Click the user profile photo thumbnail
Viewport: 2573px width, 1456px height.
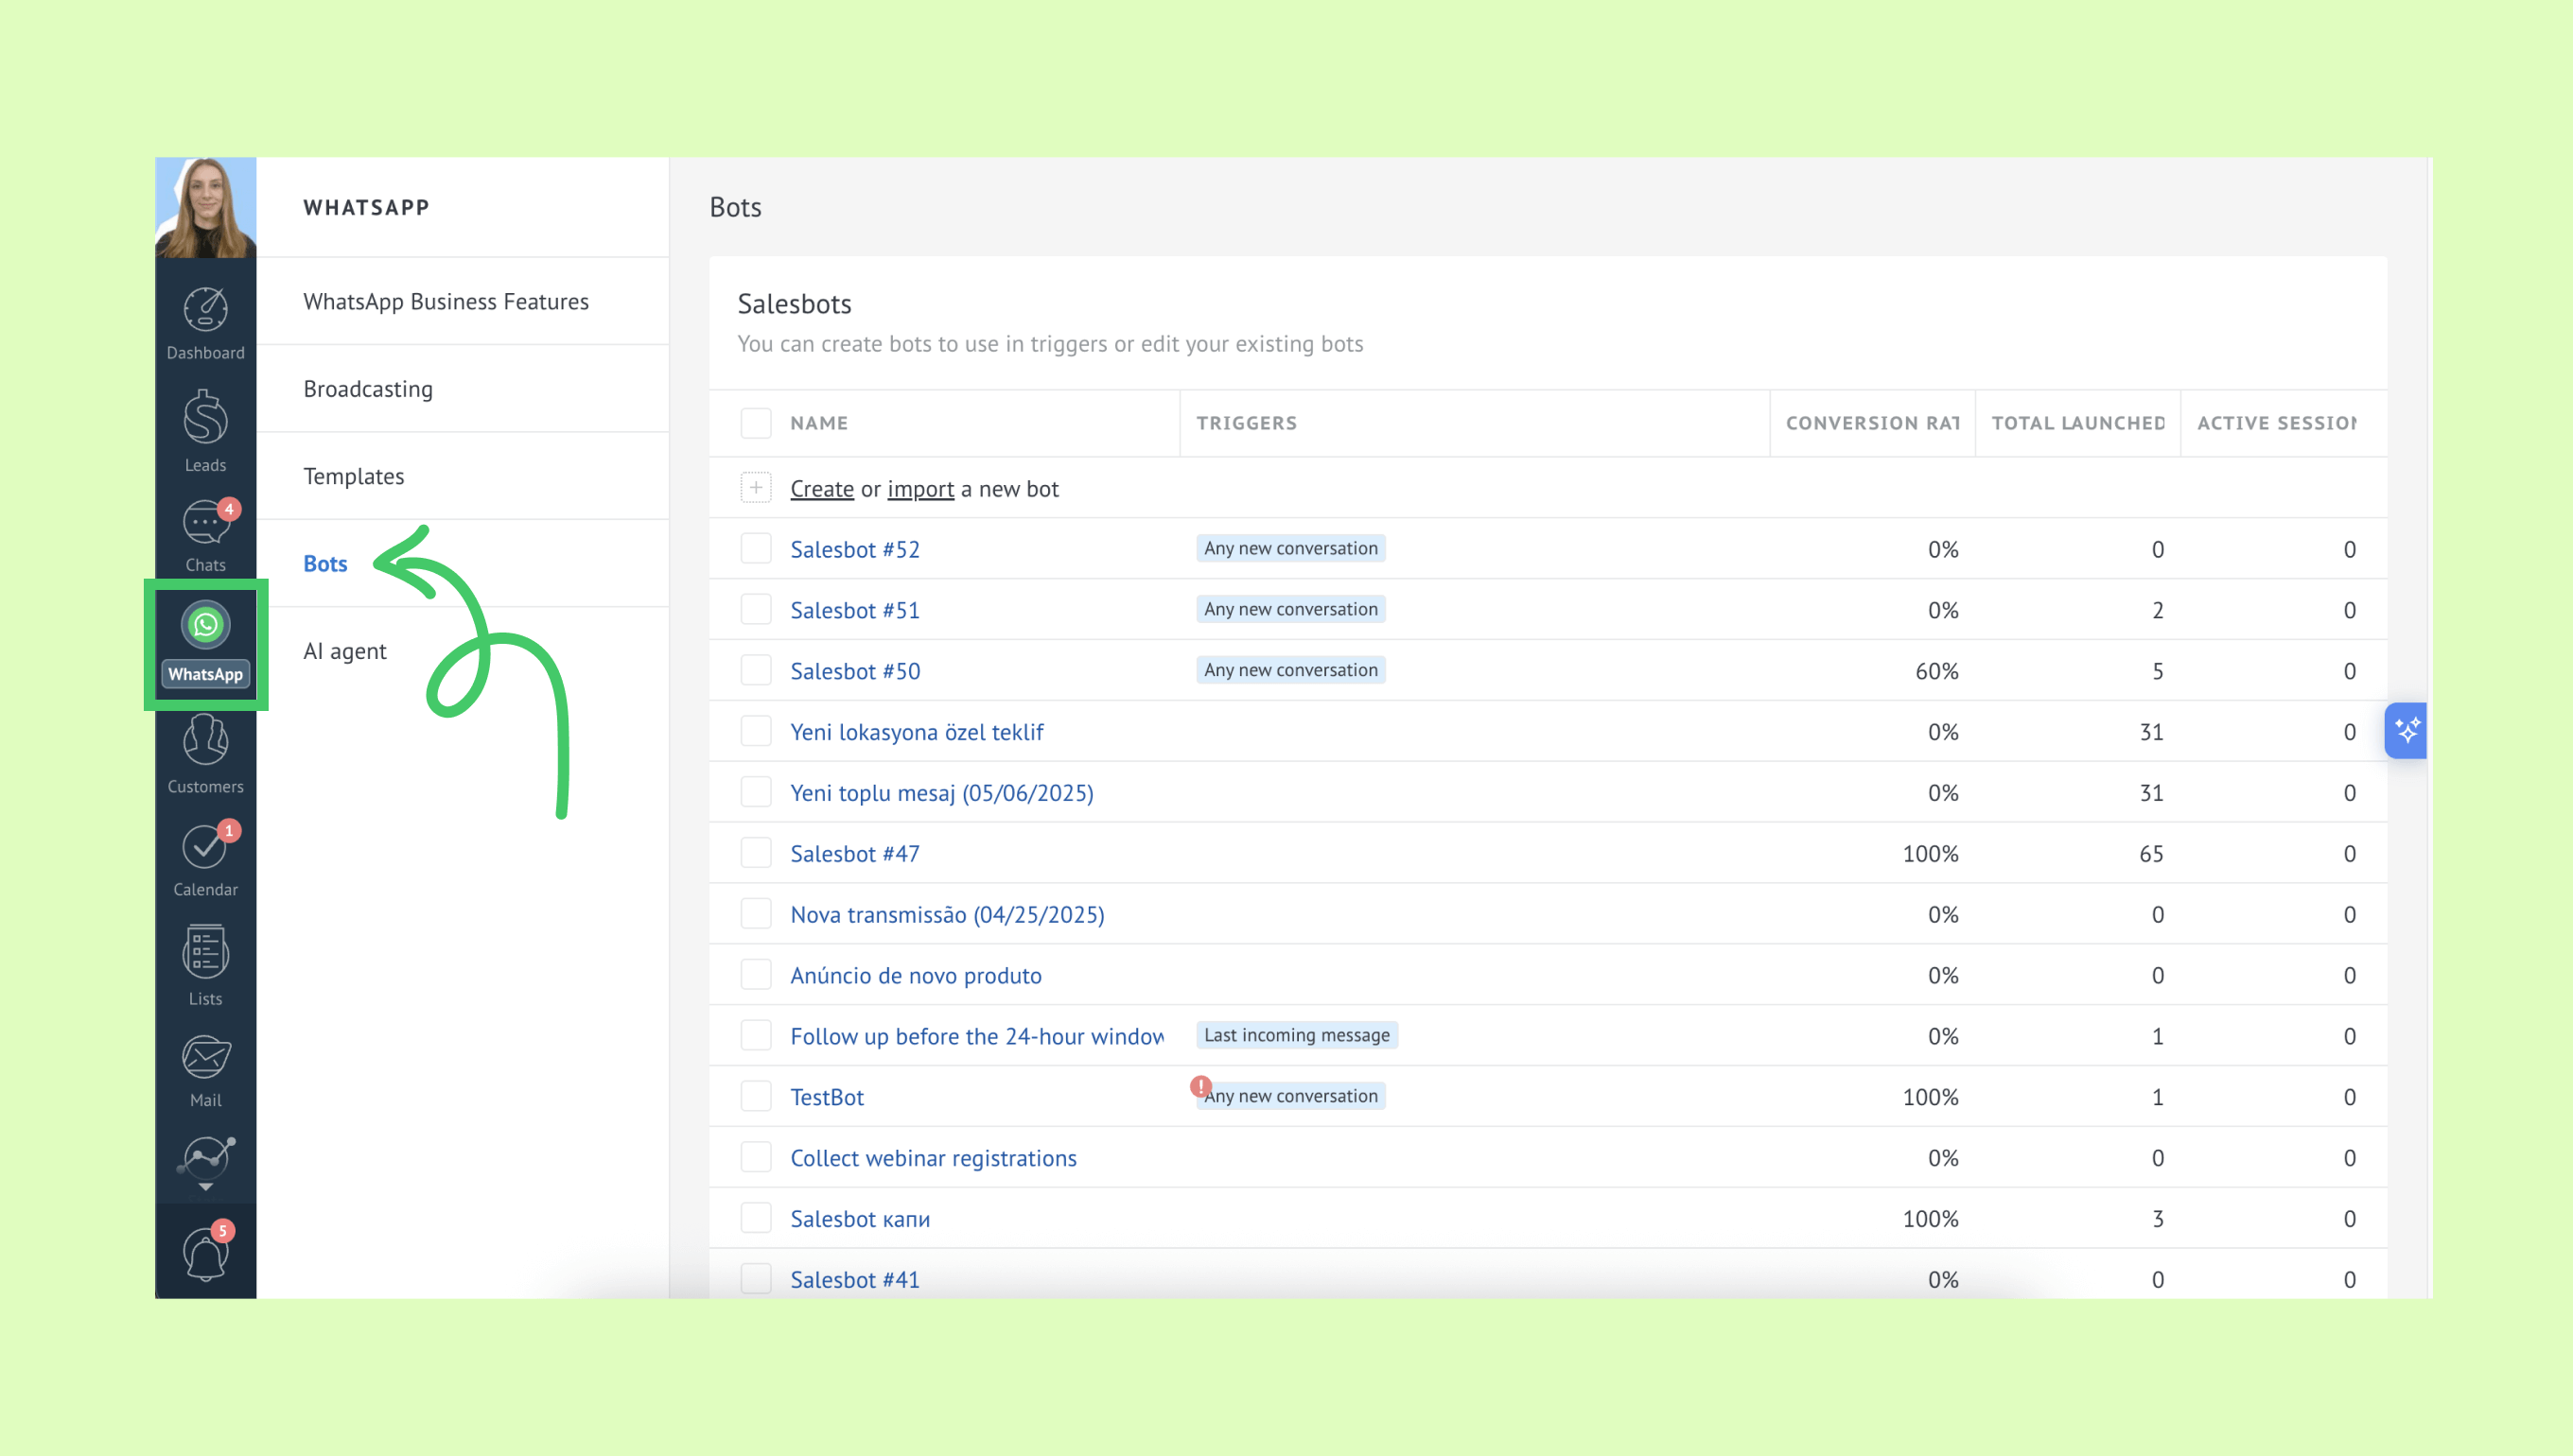pos(205,207)
